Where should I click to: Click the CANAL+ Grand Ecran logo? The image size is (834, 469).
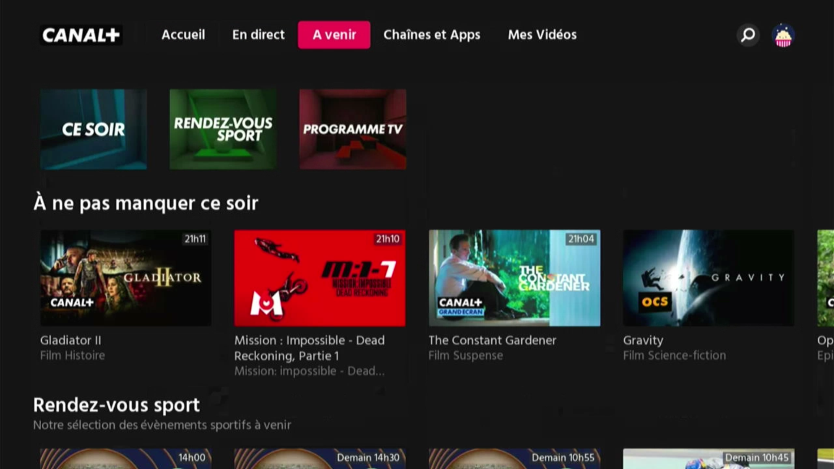(x=460, y=306)
